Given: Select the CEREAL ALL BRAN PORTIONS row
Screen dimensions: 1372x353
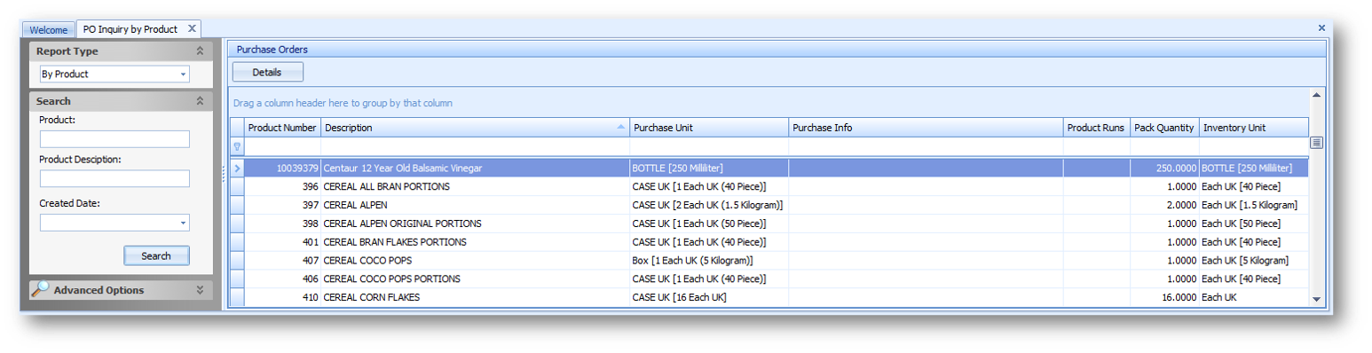Looking at the screenshot, I should (769, 186).
